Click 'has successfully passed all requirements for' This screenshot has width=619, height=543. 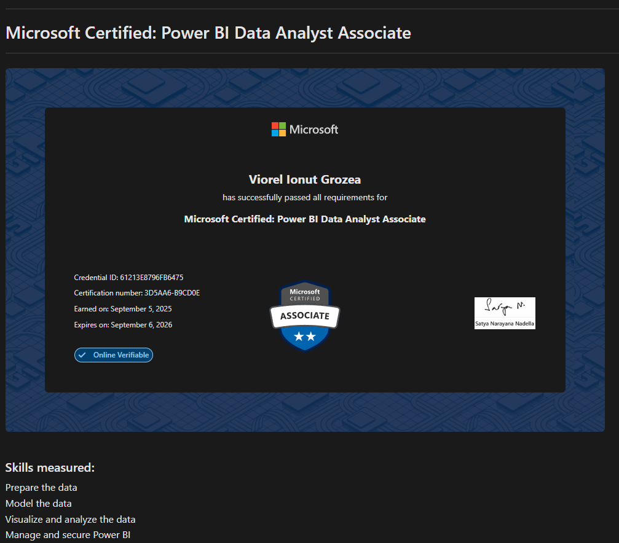[x=305, y=197]
